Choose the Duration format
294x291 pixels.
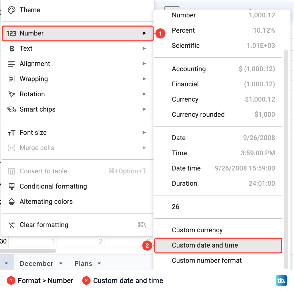point(218,184)
